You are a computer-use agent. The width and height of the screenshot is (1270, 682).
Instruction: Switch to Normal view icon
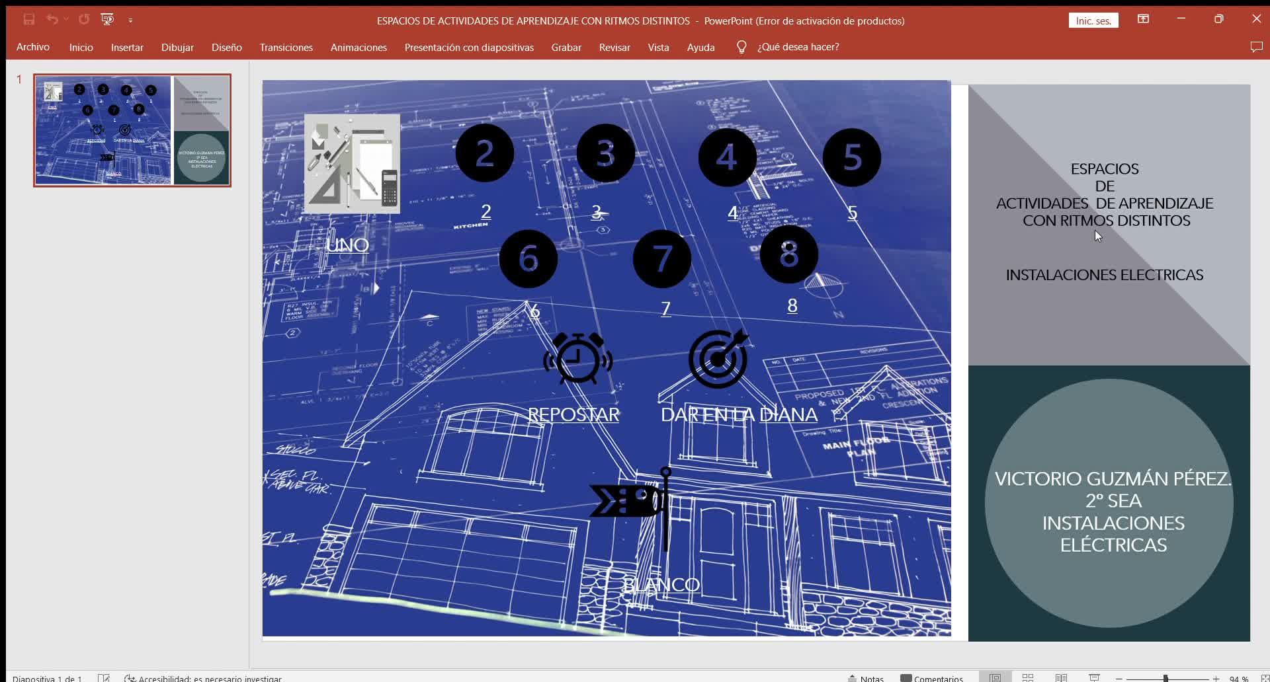(x=995, y=677)
